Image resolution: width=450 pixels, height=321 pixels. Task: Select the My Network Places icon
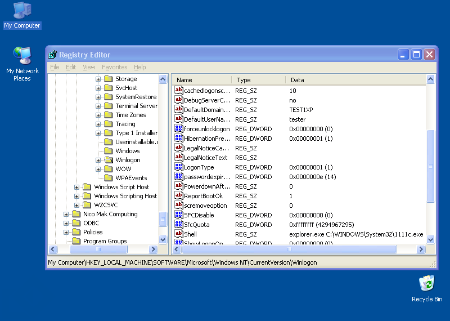pyautogui.click(x=22, y=56)
